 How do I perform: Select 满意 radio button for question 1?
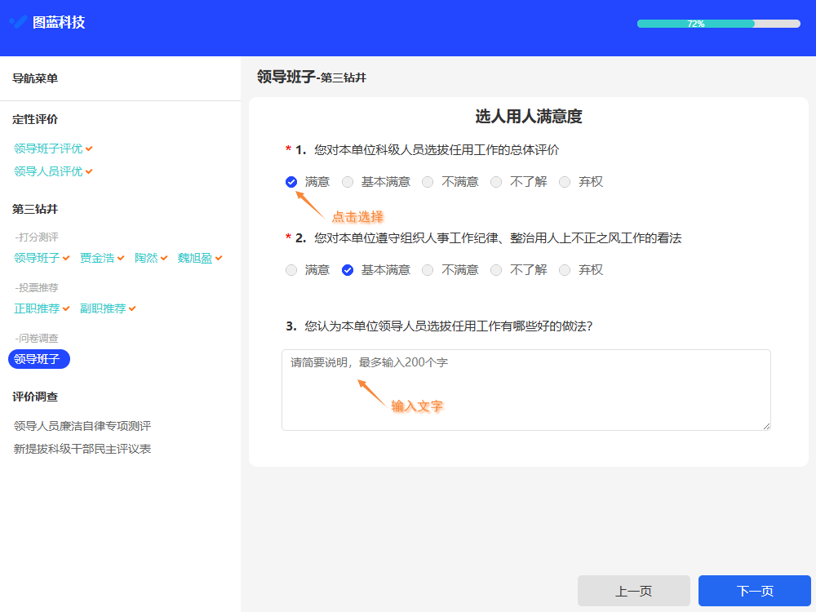point(291,181)
